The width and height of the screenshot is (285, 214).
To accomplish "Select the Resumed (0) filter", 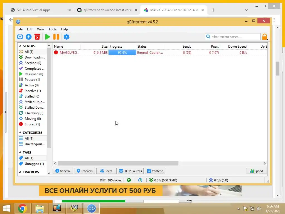I will (x=32, y=74).
